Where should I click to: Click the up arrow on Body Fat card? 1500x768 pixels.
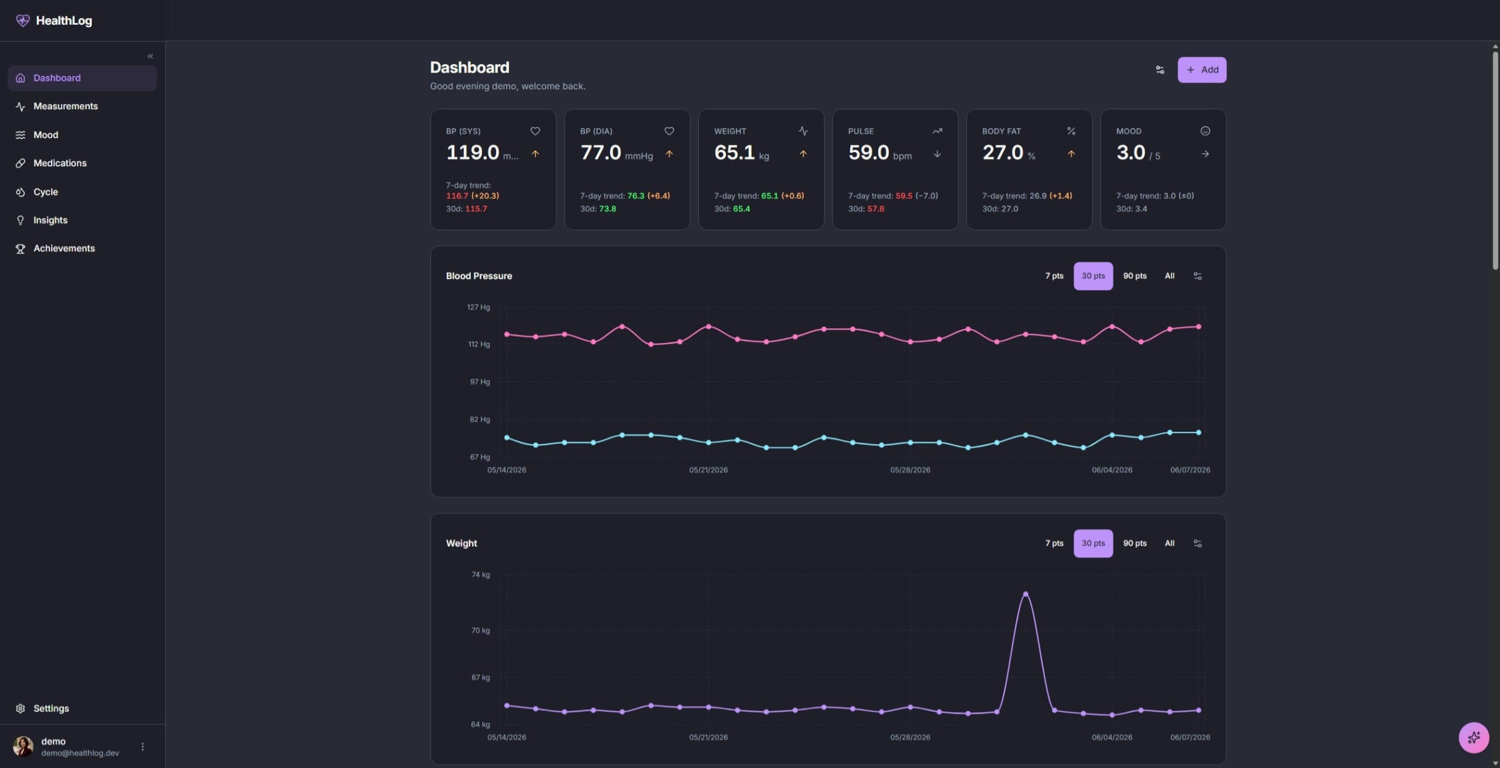click(x=1071, y=154)
